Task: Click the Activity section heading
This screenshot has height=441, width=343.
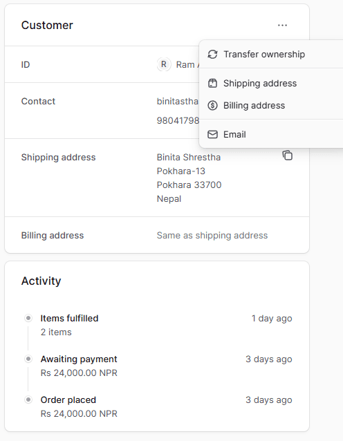Action: (41, 281)
